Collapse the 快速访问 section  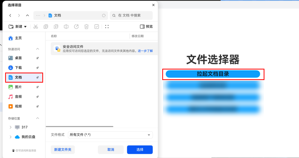37,49
